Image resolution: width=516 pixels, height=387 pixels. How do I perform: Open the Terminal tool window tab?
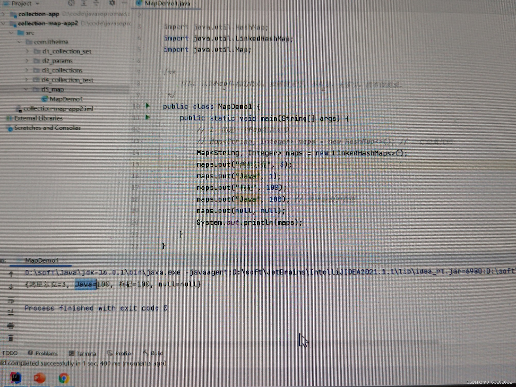point(83,353)
